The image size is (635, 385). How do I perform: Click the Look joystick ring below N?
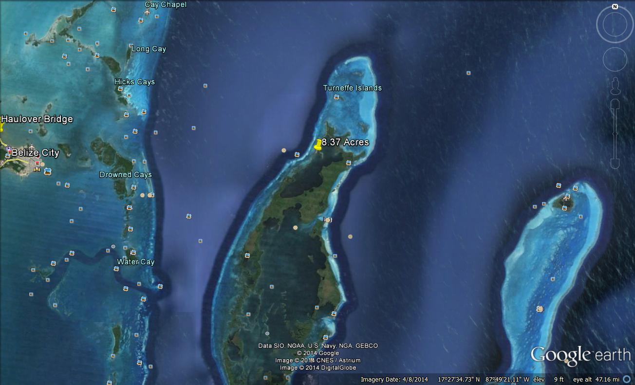click(x=615, y=25)
